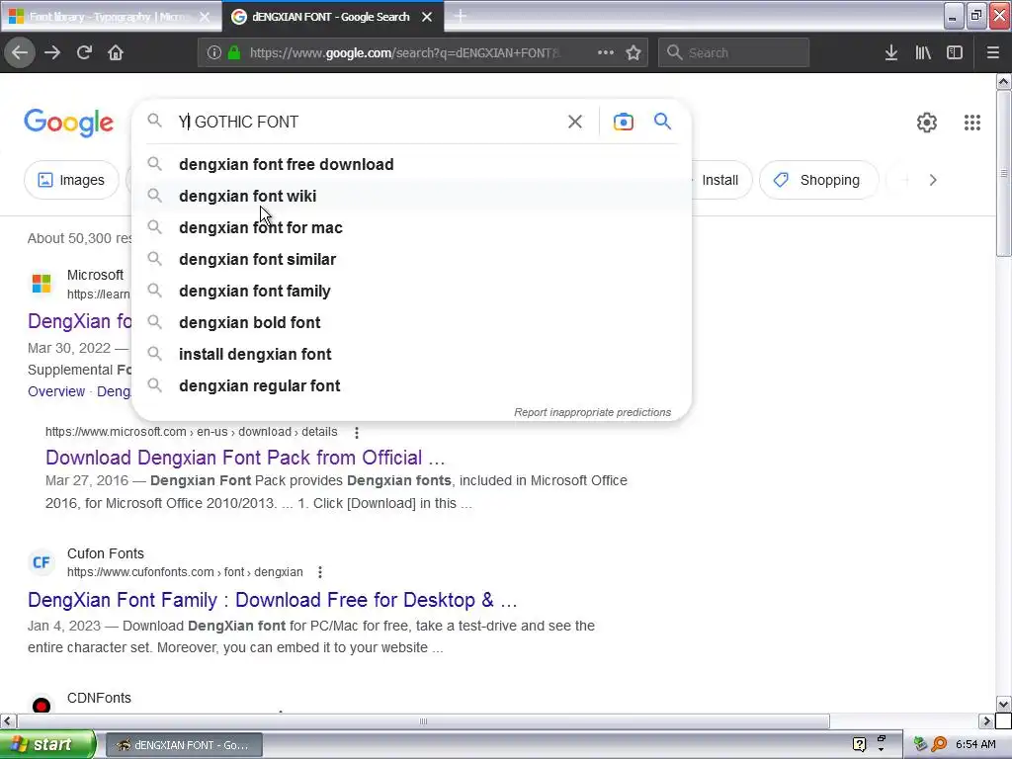Close the dENGXIAN FONT Google Search tab

[x=427, y=17]
